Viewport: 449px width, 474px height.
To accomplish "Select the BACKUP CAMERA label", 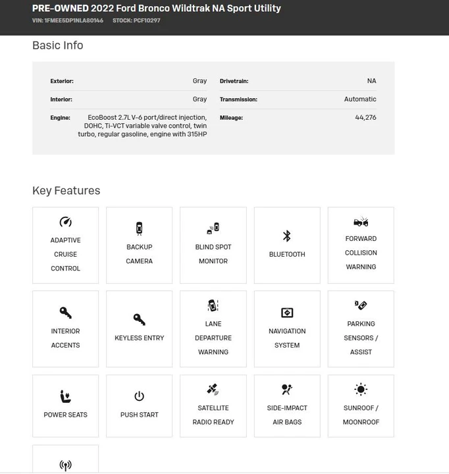I will pyautogui.click(x=139, y=254).
